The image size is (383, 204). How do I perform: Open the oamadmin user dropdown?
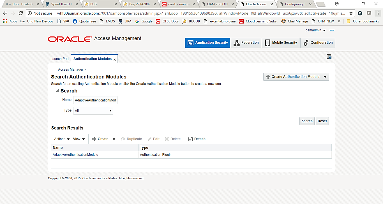click(316, 30)
